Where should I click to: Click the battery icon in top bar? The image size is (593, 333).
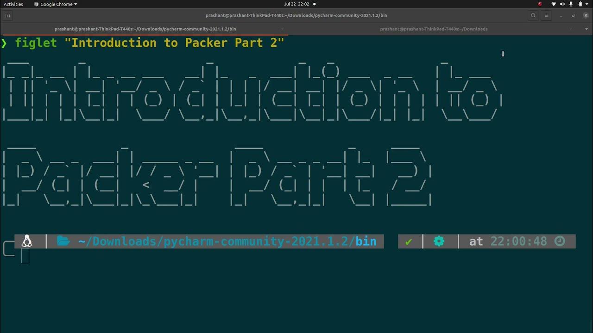point(580,4)
